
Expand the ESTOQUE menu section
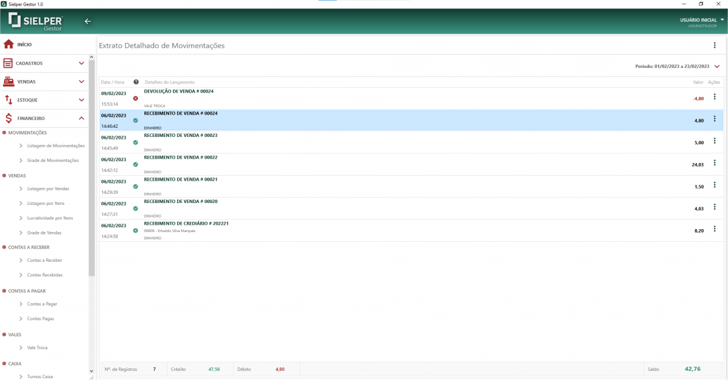tap(81, 100)
